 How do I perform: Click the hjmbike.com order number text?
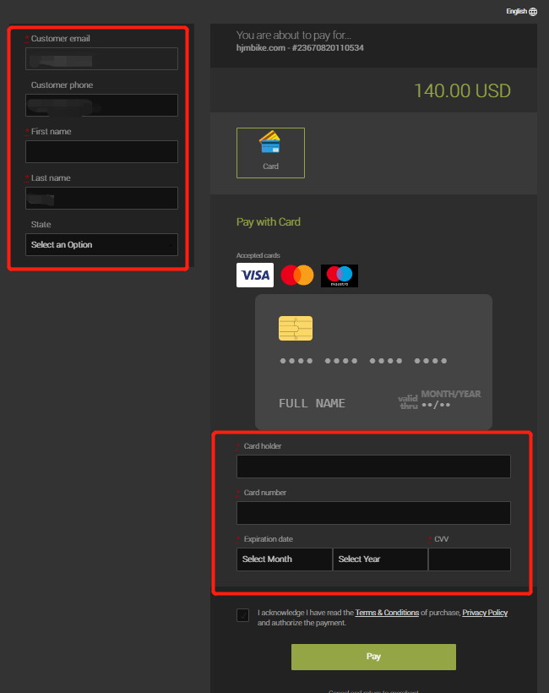click(x=300, y=47)
